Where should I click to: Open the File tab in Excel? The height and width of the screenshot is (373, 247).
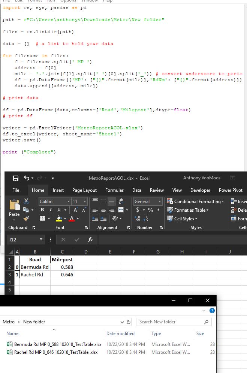click(x=16, y=190)
